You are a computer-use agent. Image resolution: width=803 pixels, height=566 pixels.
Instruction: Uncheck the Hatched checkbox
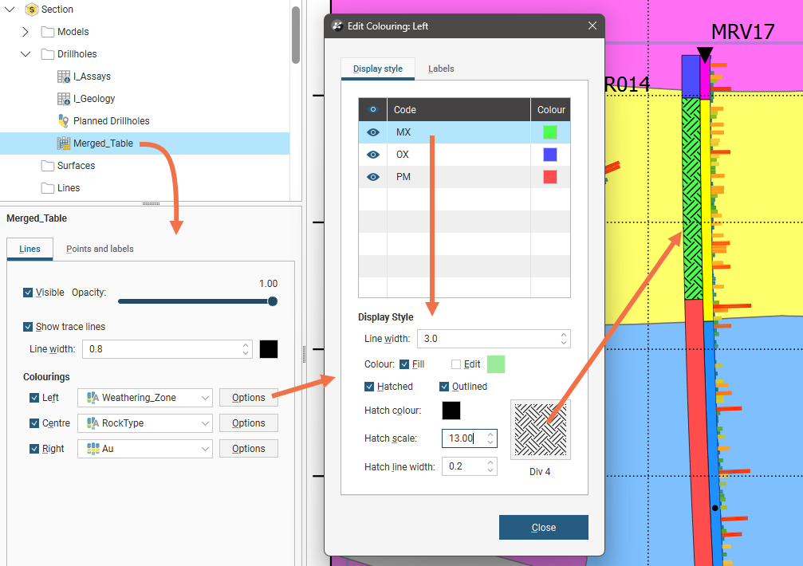[370, 387]
